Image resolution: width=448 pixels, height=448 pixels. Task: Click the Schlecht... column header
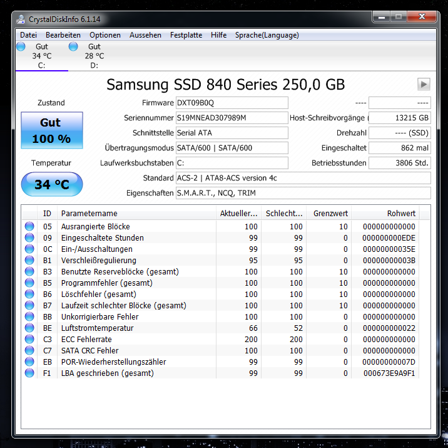(283, 214)
